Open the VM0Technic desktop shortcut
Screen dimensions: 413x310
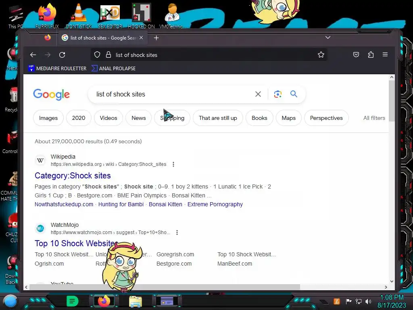click(172, 16)
